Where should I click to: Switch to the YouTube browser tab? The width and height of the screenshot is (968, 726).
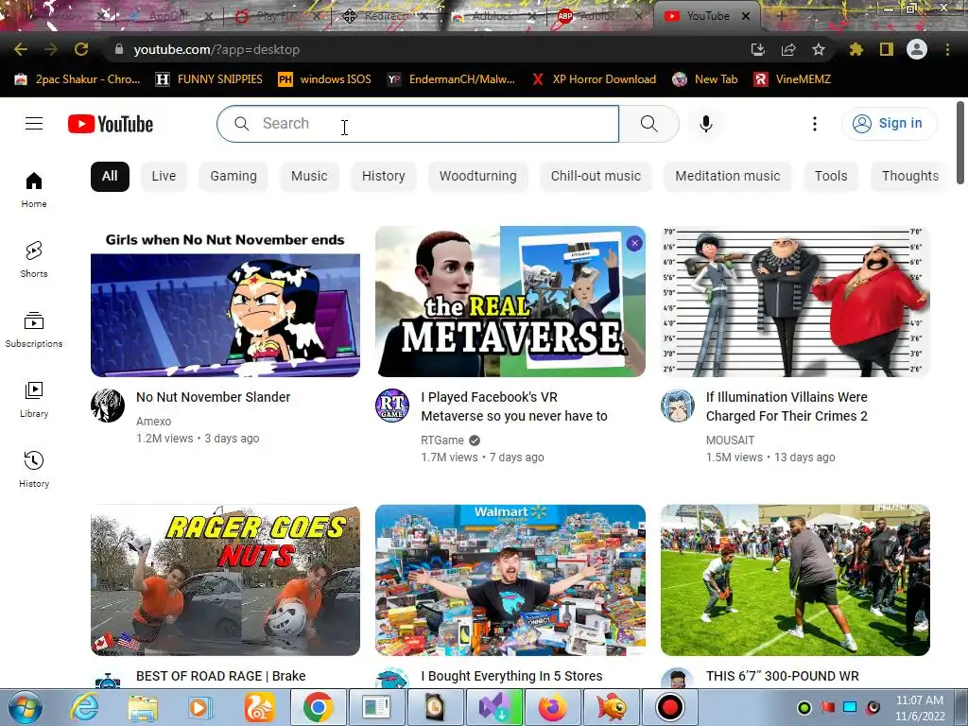(x=707, y=17)
